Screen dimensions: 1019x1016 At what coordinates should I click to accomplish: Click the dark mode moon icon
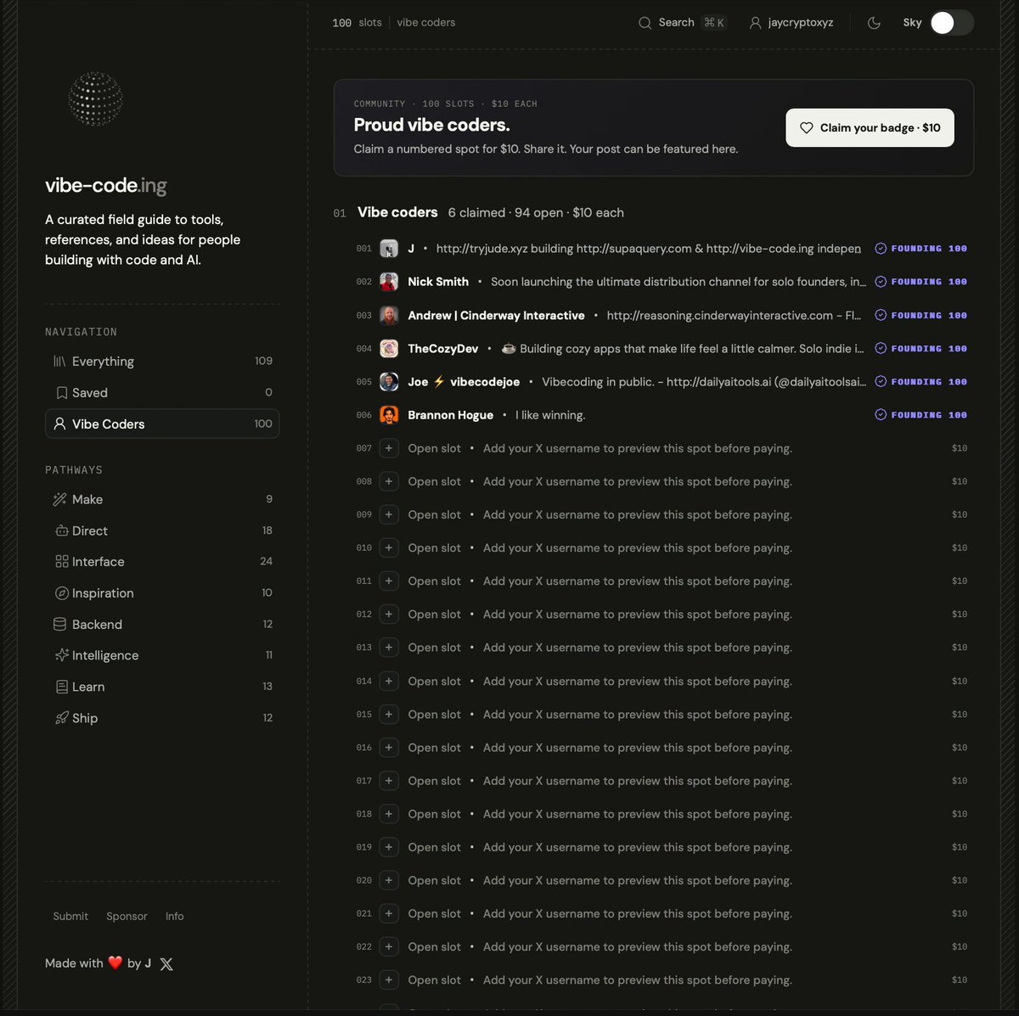pos(874,23)
